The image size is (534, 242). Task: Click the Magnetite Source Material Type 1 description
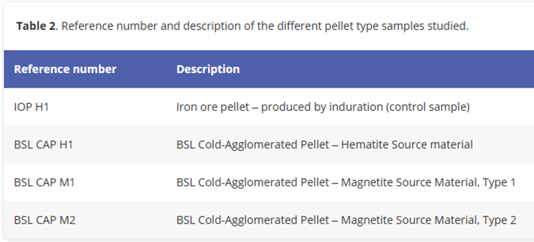[x=345, y=182]
